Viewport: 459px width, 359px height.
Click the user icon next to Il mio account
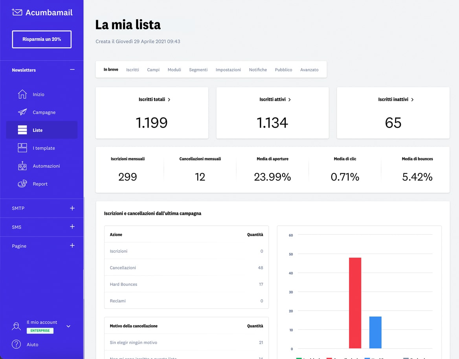[16, 326]
